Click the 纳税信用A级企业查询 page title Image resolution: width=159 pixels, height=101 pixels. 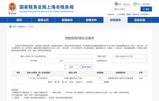point(79,38)
